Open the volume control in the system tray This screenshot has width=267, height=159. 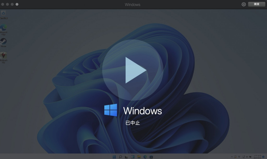coord(247,157)
